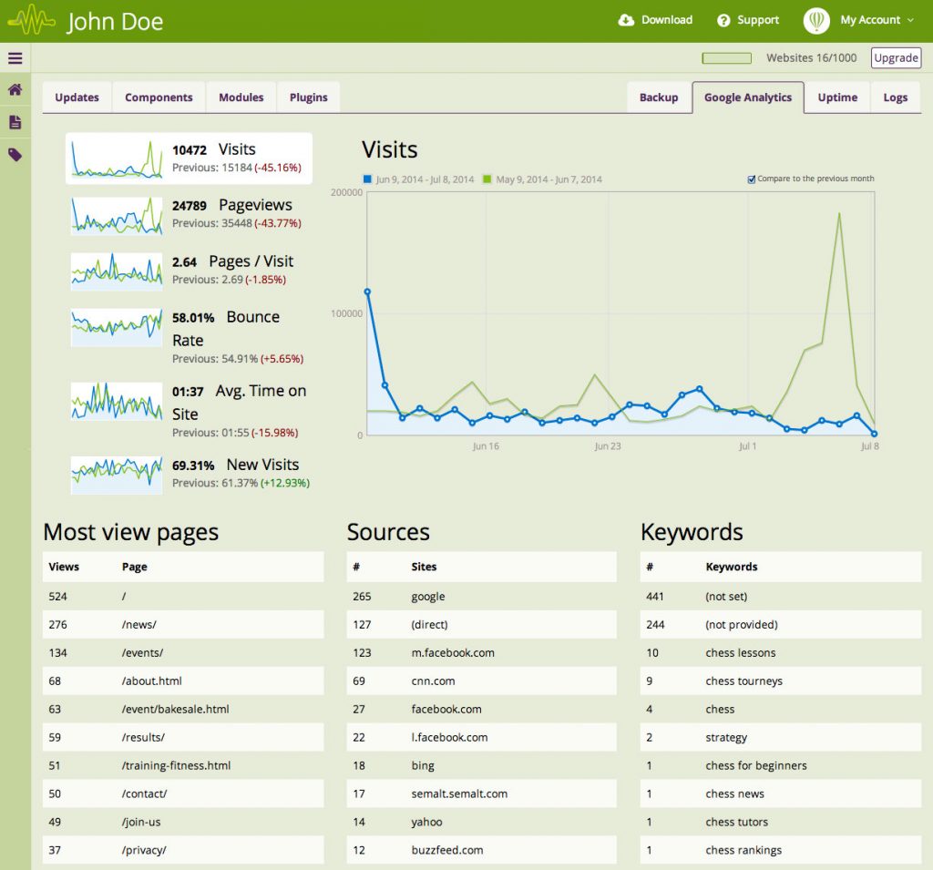Screen dimensions: 933x870
Task: Click the chess tutors keyword
Action: pos(736,822)
